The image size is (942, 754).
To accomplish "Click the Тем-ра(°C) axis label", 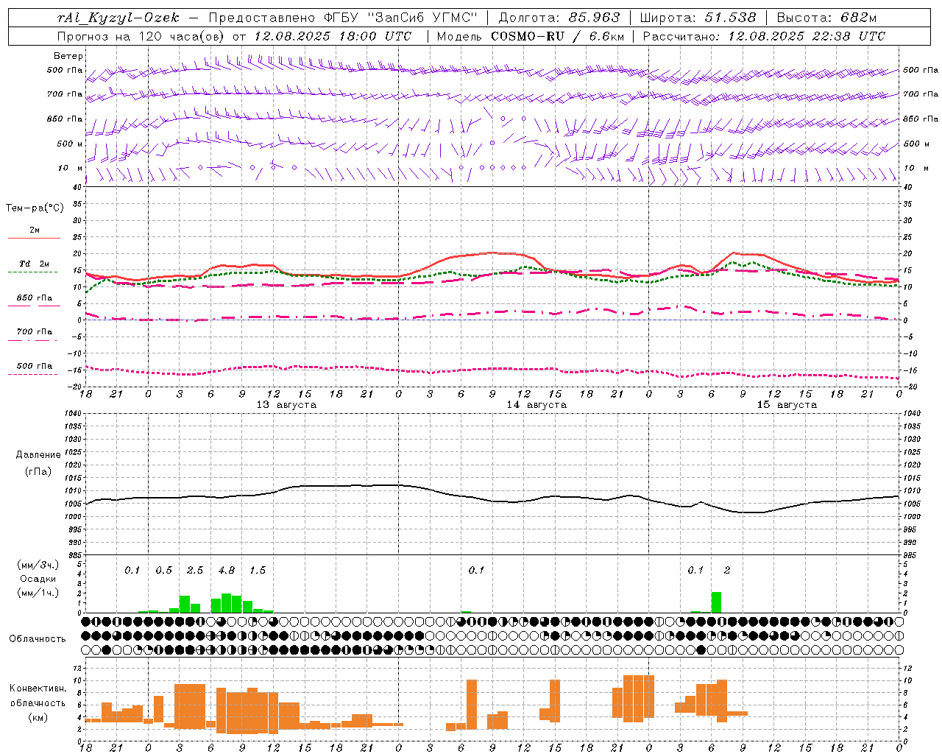I will pyautogui.click(x=35, y=208).
